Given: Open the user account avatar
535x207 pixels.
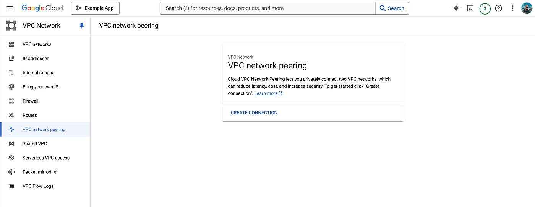Looking at the screenshot, I should [527, 8].
